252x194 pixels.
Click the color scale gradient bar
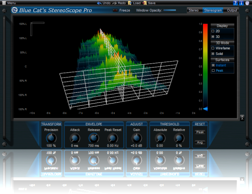click(x=205, y=66)
